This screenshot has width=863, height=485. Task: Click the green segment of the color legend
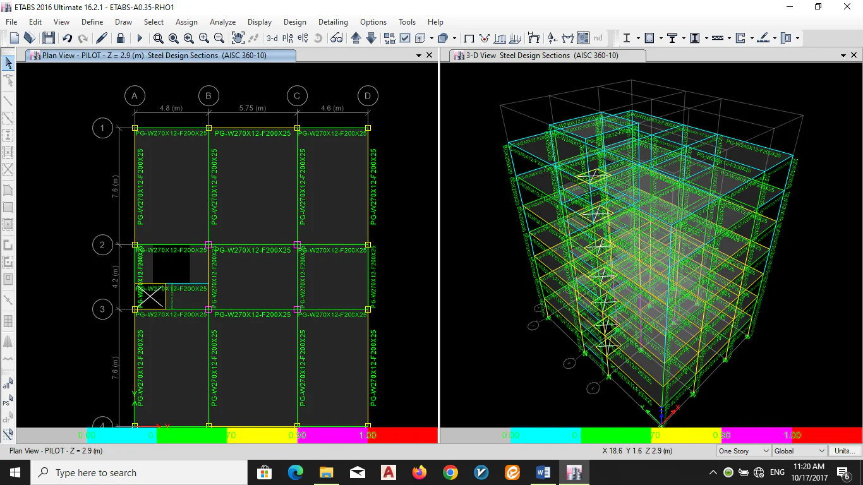[191, 435]
